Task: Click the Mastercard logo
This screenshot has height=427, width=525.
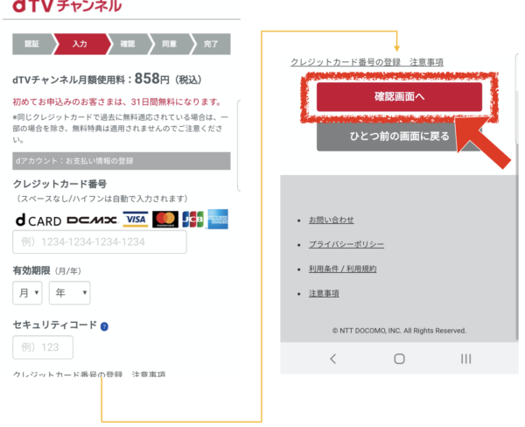Action: click(x=165, y=220)
